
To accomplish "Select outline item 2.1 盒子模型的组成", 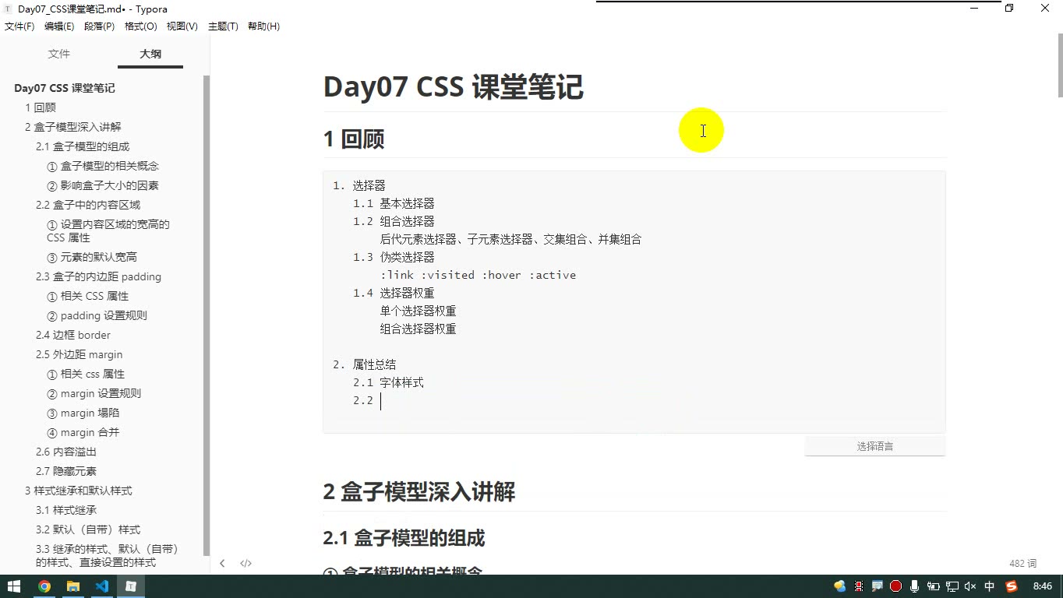I will coord(83,146).
